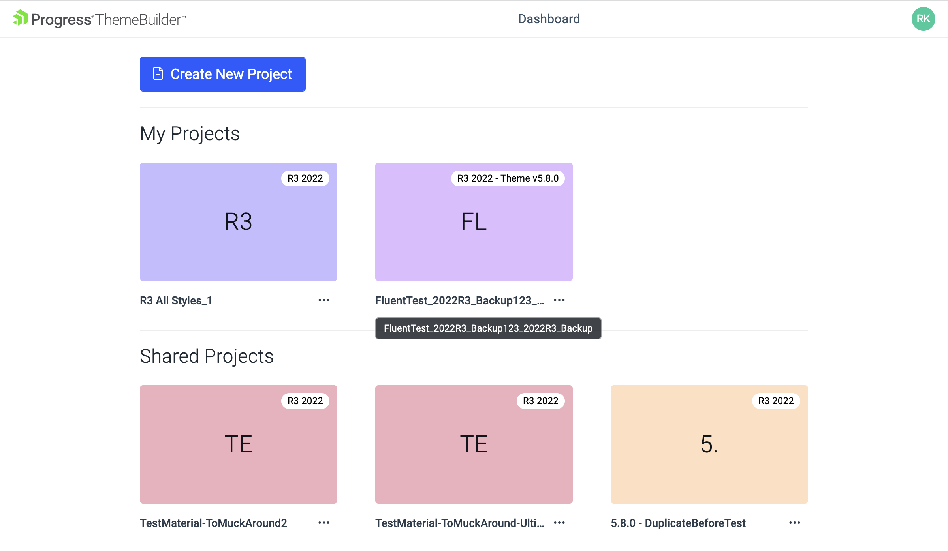Open the R3 All Styles_1 project name link
The height and width of the screenshot is (551, 948).
pos(175,300)
